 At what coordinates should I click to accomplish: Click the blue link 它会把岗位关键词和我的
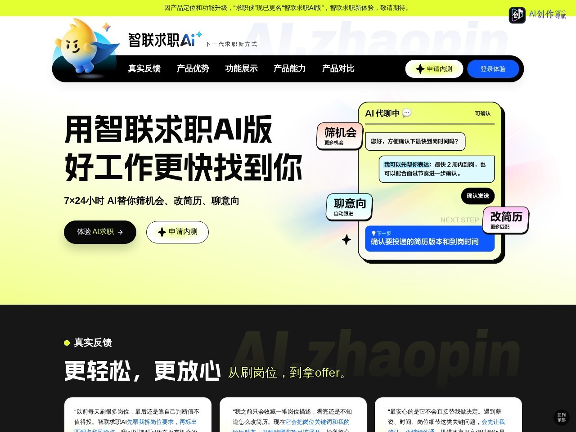coord(317,422)
